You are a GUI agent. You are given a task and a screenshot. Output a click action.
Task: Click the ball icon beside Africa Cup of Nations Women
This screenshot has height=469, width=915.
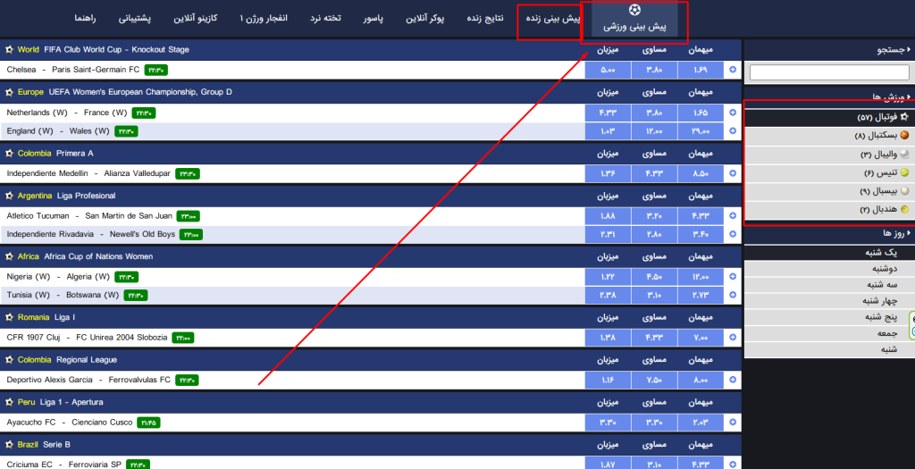point(9,256)
